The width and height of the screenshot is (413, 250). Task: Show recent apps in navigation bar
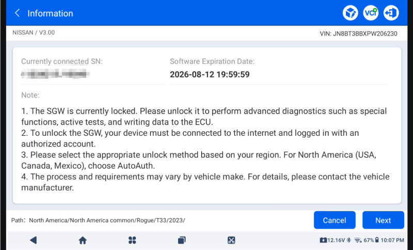(x=182, y=240)
